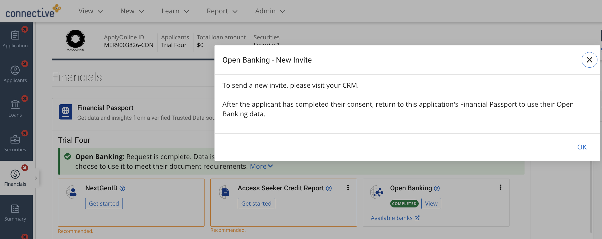View the completed Open Banking data

point(431,203)
